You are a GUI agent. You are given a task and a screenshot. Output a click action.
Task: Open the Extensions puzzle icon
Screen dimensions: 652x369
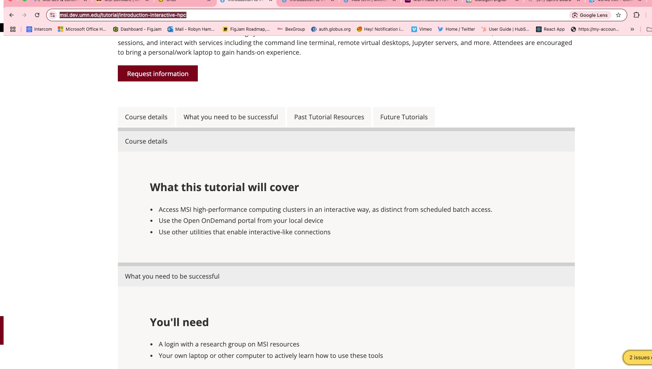pos(636,15)
